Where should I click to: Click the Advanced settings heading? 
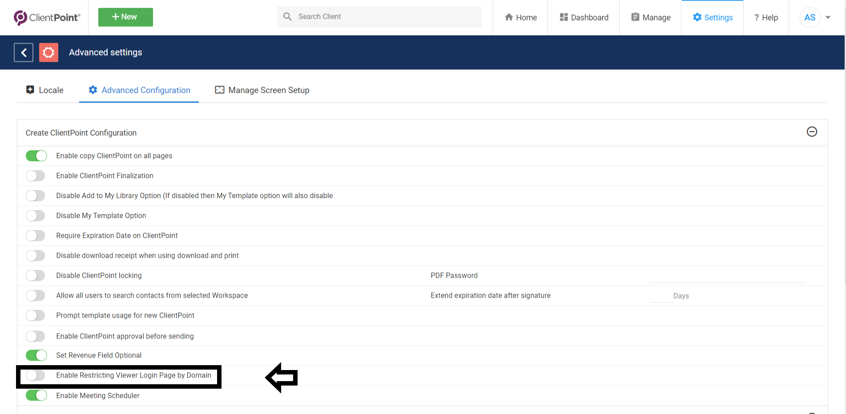click(105, 52)
